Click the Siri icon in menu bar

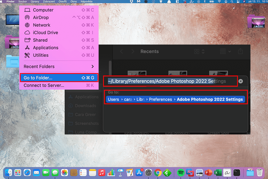pos(244,2)
